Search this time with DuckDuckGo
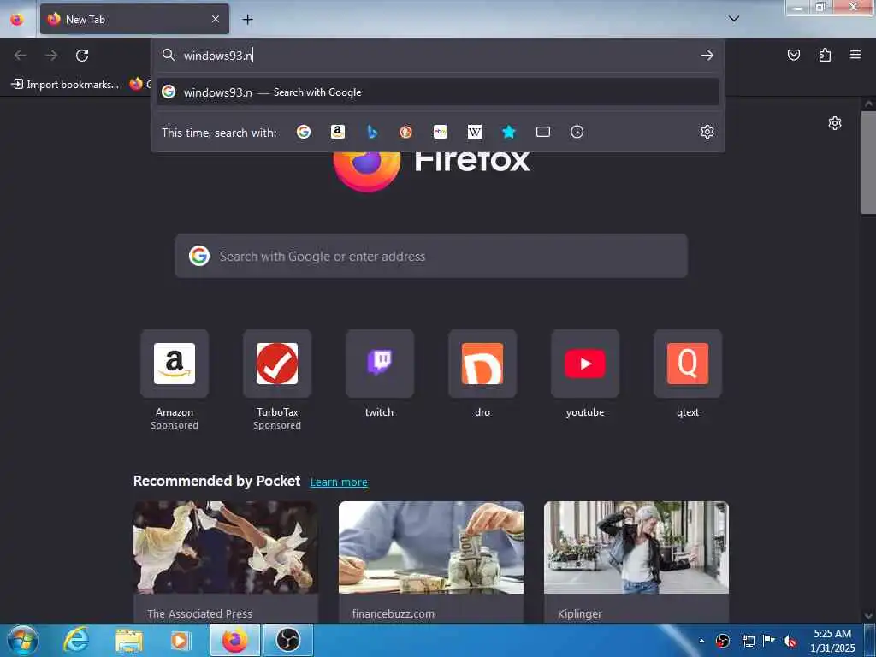Image resolution: width=876 pixels, height=657 pixels. pos(406,132)
